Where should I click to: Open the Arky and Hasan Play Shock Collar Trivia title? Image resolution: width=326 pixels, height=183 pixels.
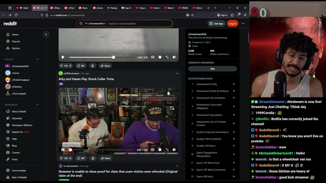86,79
